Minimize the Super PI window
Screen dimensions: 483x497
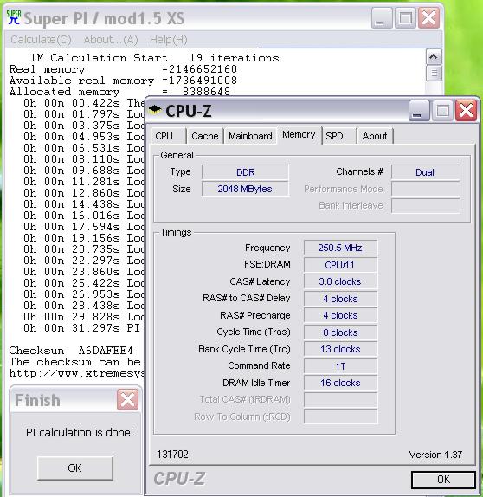(x=382, y=17)
